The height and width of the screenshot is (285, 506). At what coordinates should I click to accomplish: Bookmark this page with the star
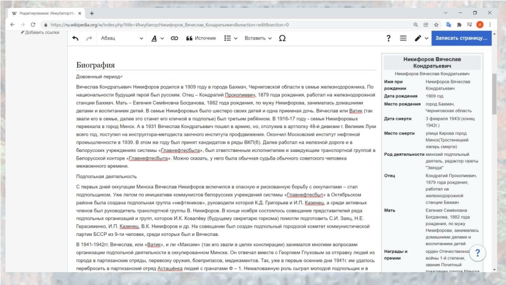(x=436, y=25)
